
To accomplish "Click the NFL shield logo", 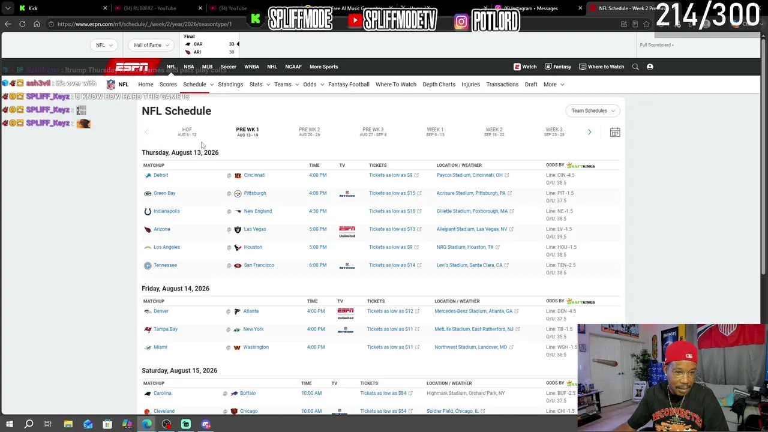I will pyautogui.click(x=111, y=85).
